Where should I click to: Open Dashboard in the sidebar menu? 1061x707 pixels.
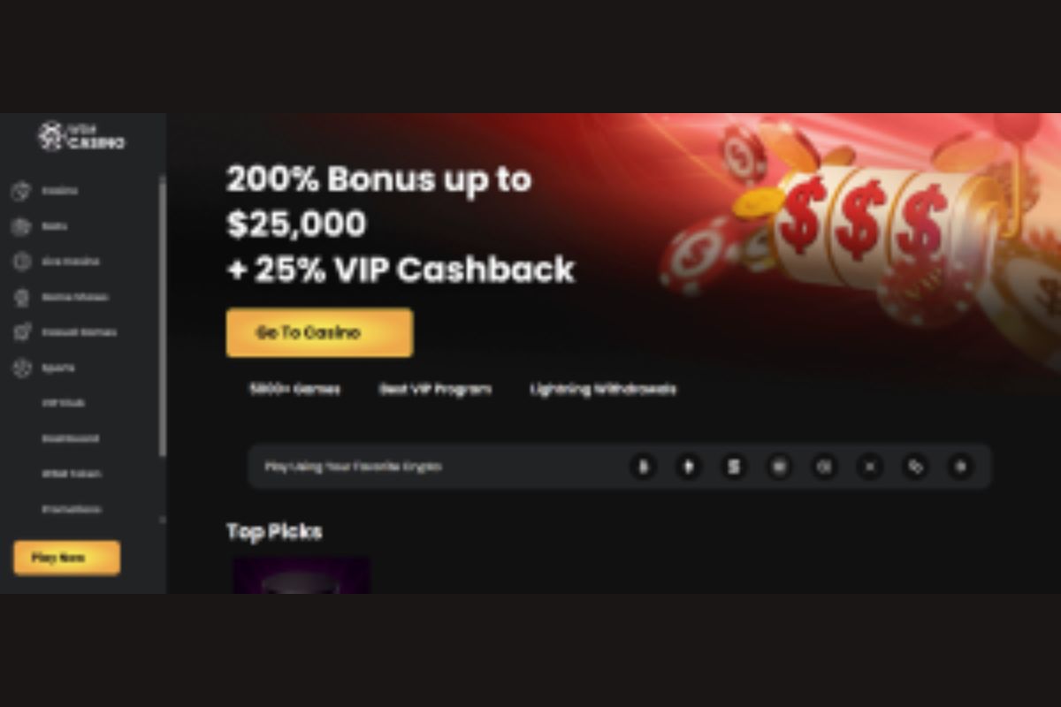point(70,438)
